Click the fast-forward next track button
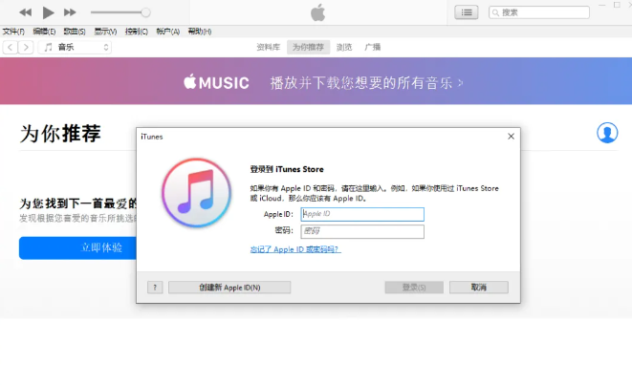The width and height of the screenshot is (632, 385). (x=70, y=12)
